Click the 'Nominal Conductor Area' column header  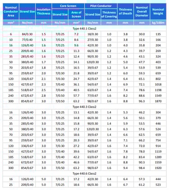[x=11, y=11]
